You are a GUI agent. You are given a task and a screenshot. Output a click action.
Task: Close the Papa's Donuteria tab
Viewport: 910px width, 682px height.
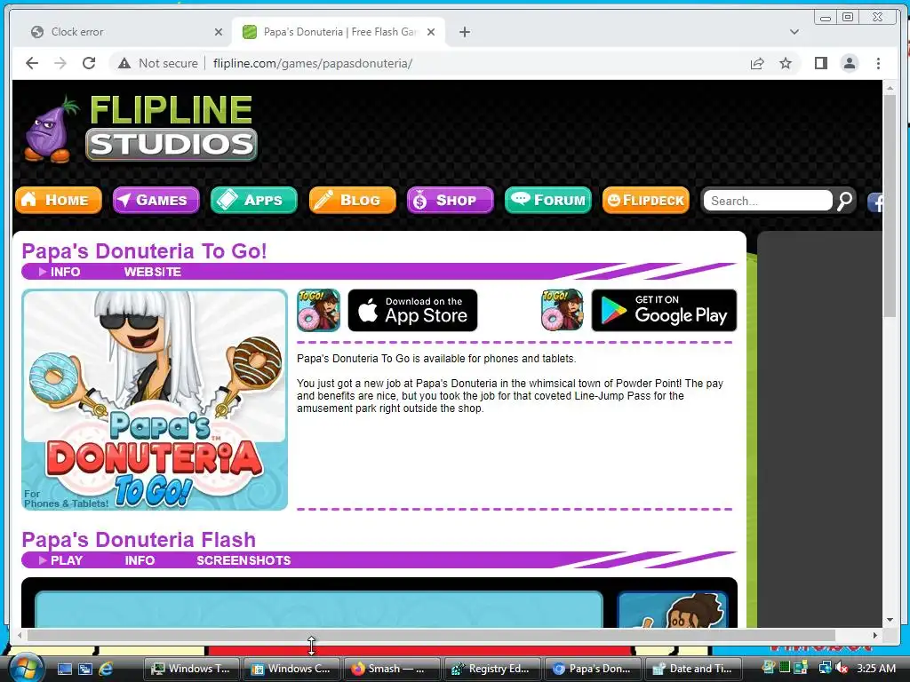[x=431, y=32]
